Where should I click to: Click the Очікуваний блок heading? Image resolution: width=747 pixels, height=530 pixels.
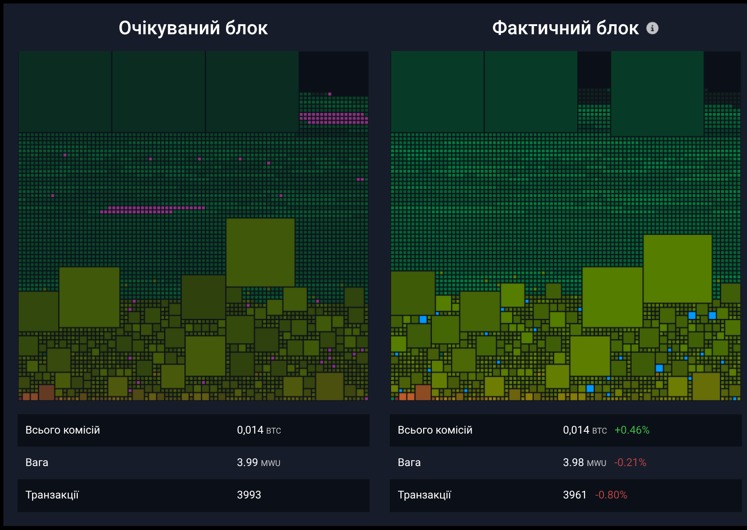193,28
